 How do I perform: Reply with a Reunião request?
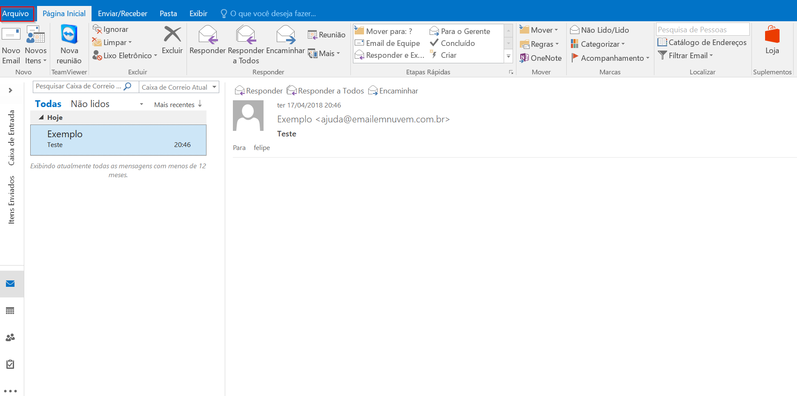(x=327, y=35)
